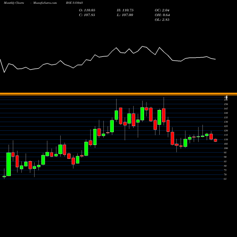
Task: Click the 80 price axis label
Action: pyautogui.click(x=226, y=166)
